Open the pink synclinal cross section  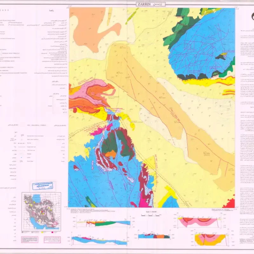pyautogui.click(x=199, y=223)
